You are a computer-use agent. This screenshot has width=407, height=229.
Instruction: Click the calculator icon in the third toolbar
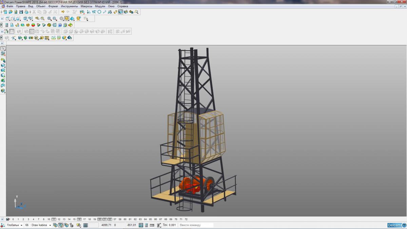[x=7, y=25]
